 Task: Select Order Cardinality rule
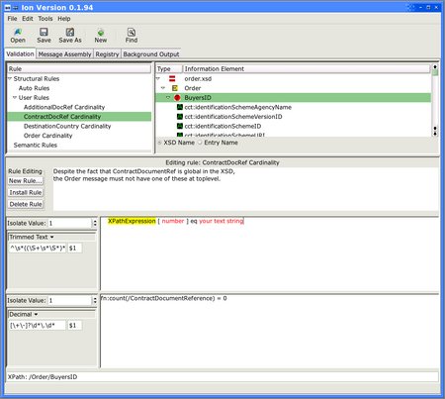(x=47, y=136)
